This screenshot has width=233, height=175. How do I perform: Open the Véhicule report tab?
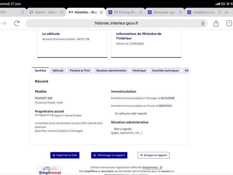click(x=58, y=71)
